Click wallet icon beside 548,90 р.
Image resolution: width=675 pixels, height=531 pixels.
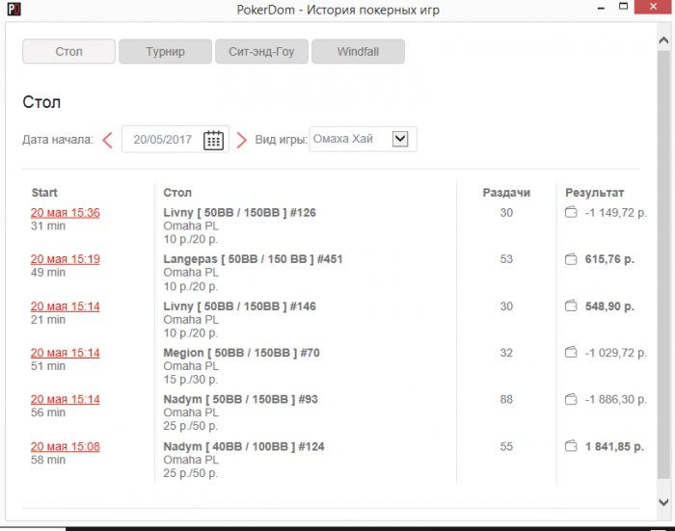tap(571, 305)
